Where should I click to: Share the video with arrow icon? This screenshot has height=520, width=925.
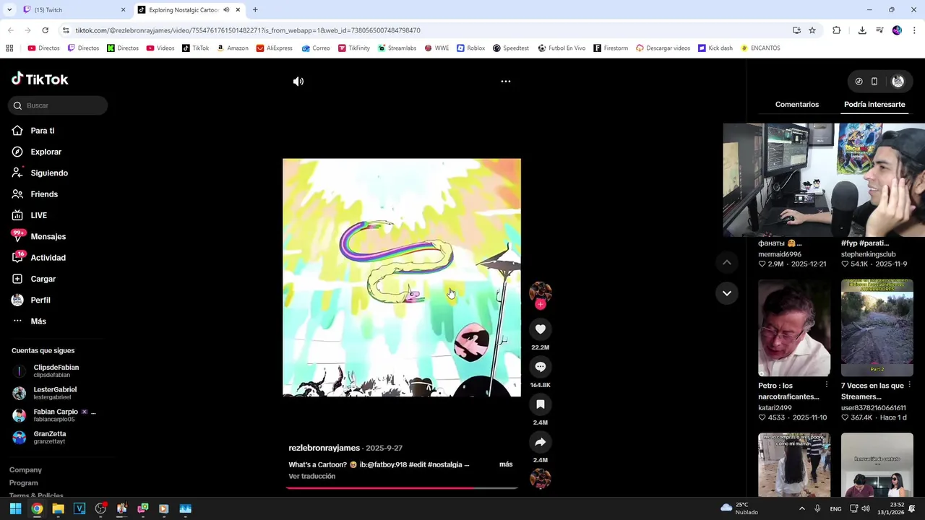tap(541, 442)
